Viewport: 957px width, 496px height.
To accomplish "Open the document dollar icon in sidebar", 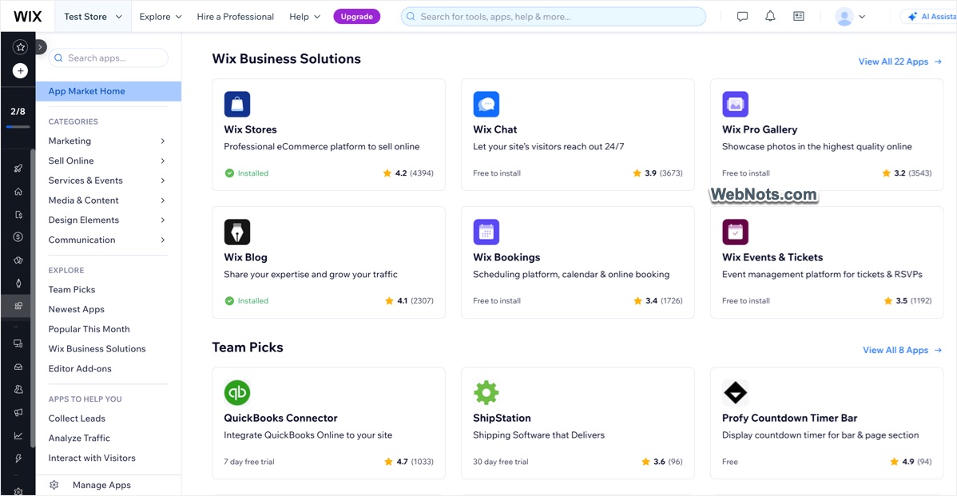I will [x=18, y=215].
